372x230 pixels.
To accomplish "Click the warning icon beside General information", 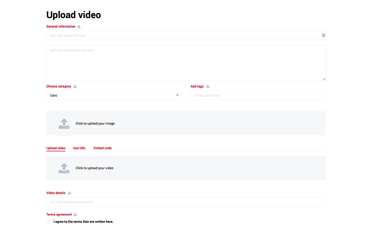I will (79, 26).
